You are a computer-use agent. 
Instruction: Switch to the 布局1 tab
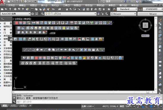tap(14, 106)
